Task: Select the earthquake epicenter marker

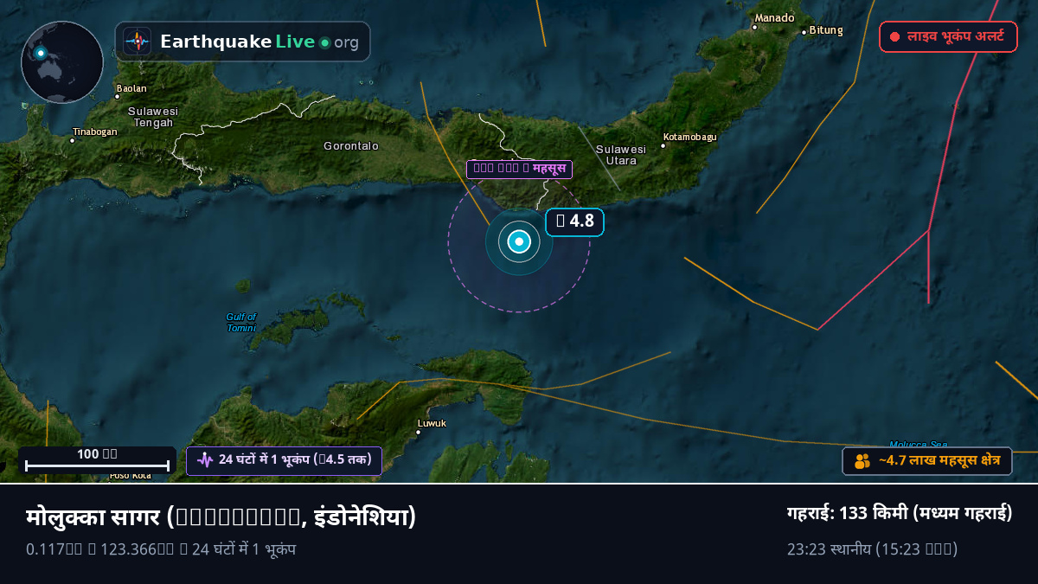Action: point(519,242)
